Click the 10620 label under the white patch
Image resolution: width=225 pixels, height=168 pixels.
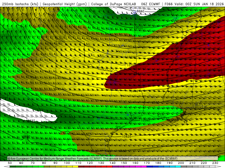point(31,121)
